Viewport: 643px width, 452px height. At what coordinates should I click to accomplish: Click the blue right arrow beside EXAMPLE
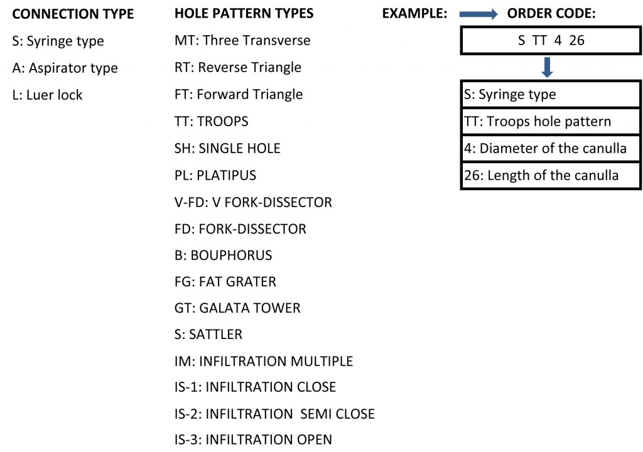pos(477,14)
